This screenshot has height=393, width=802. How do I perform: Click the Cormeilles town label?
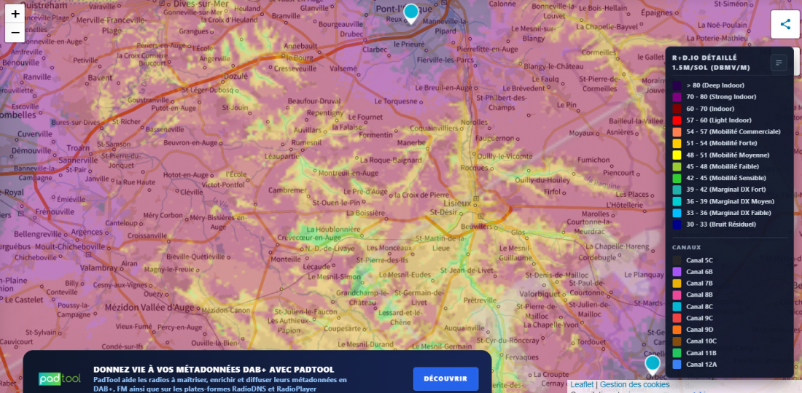[x=600, y=52]
